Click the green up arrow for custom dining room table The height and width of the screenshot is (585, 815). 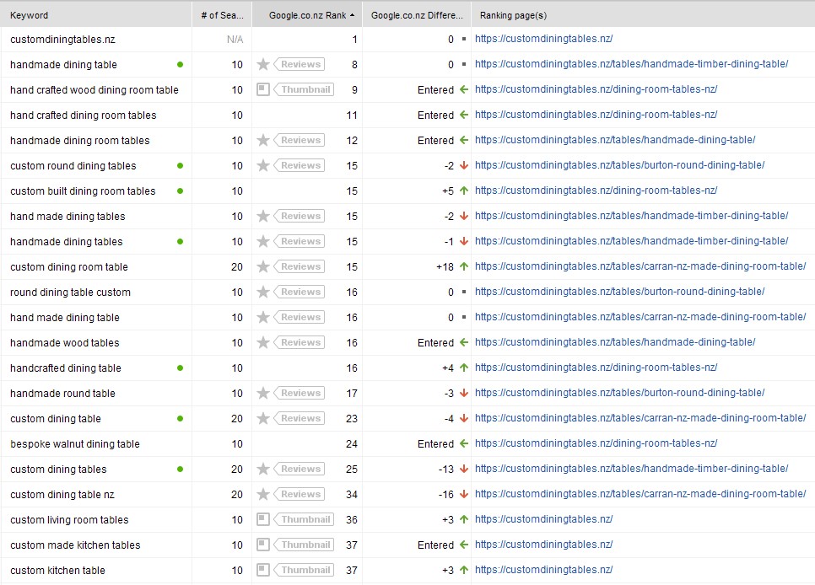click(464, 266)
